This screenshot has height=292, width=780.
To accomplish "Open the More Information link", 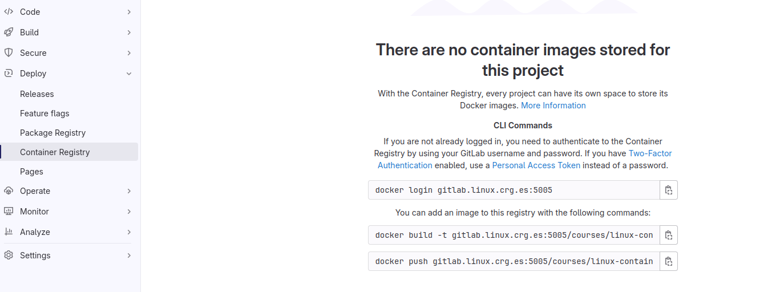I will point(553,106).
